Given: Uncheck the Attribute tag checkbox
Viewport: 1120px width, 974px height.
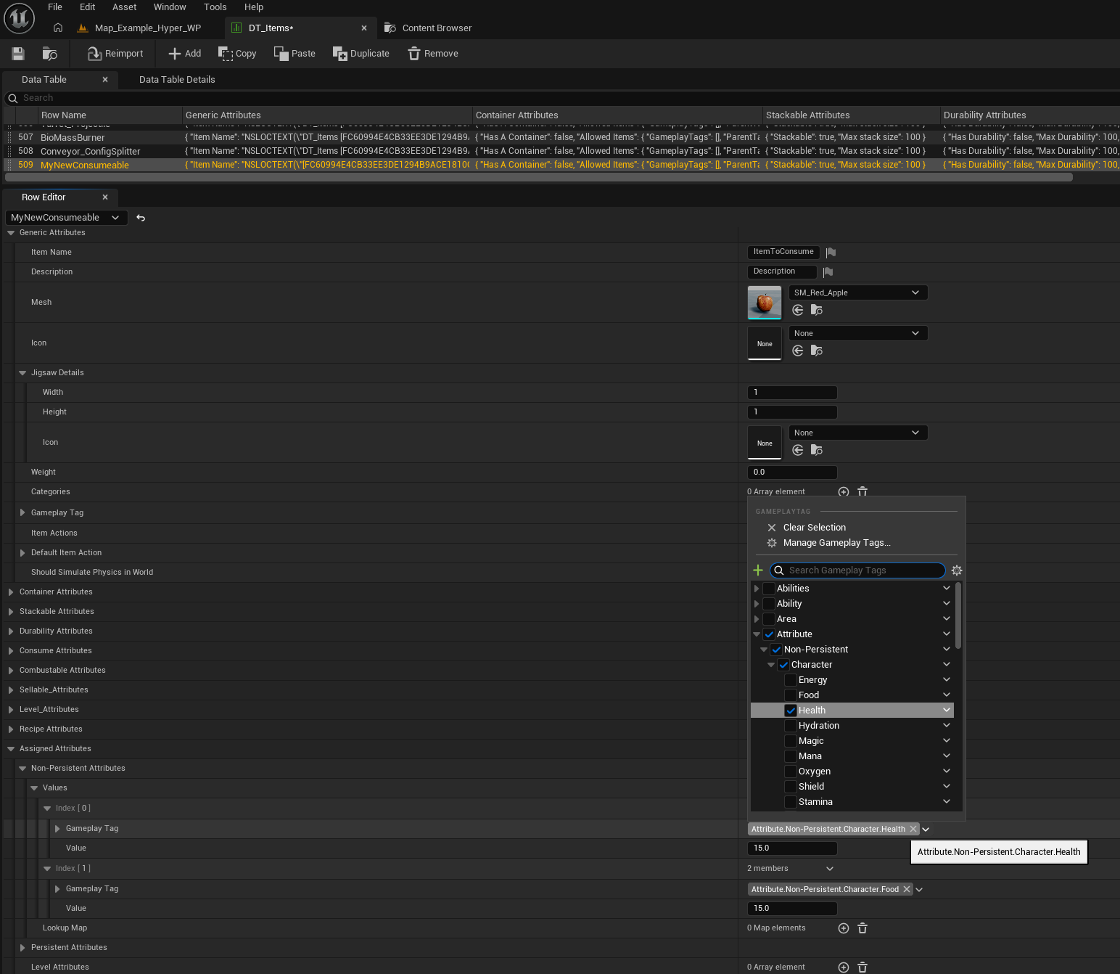Looking at the screenshot, I should [769, 634].
